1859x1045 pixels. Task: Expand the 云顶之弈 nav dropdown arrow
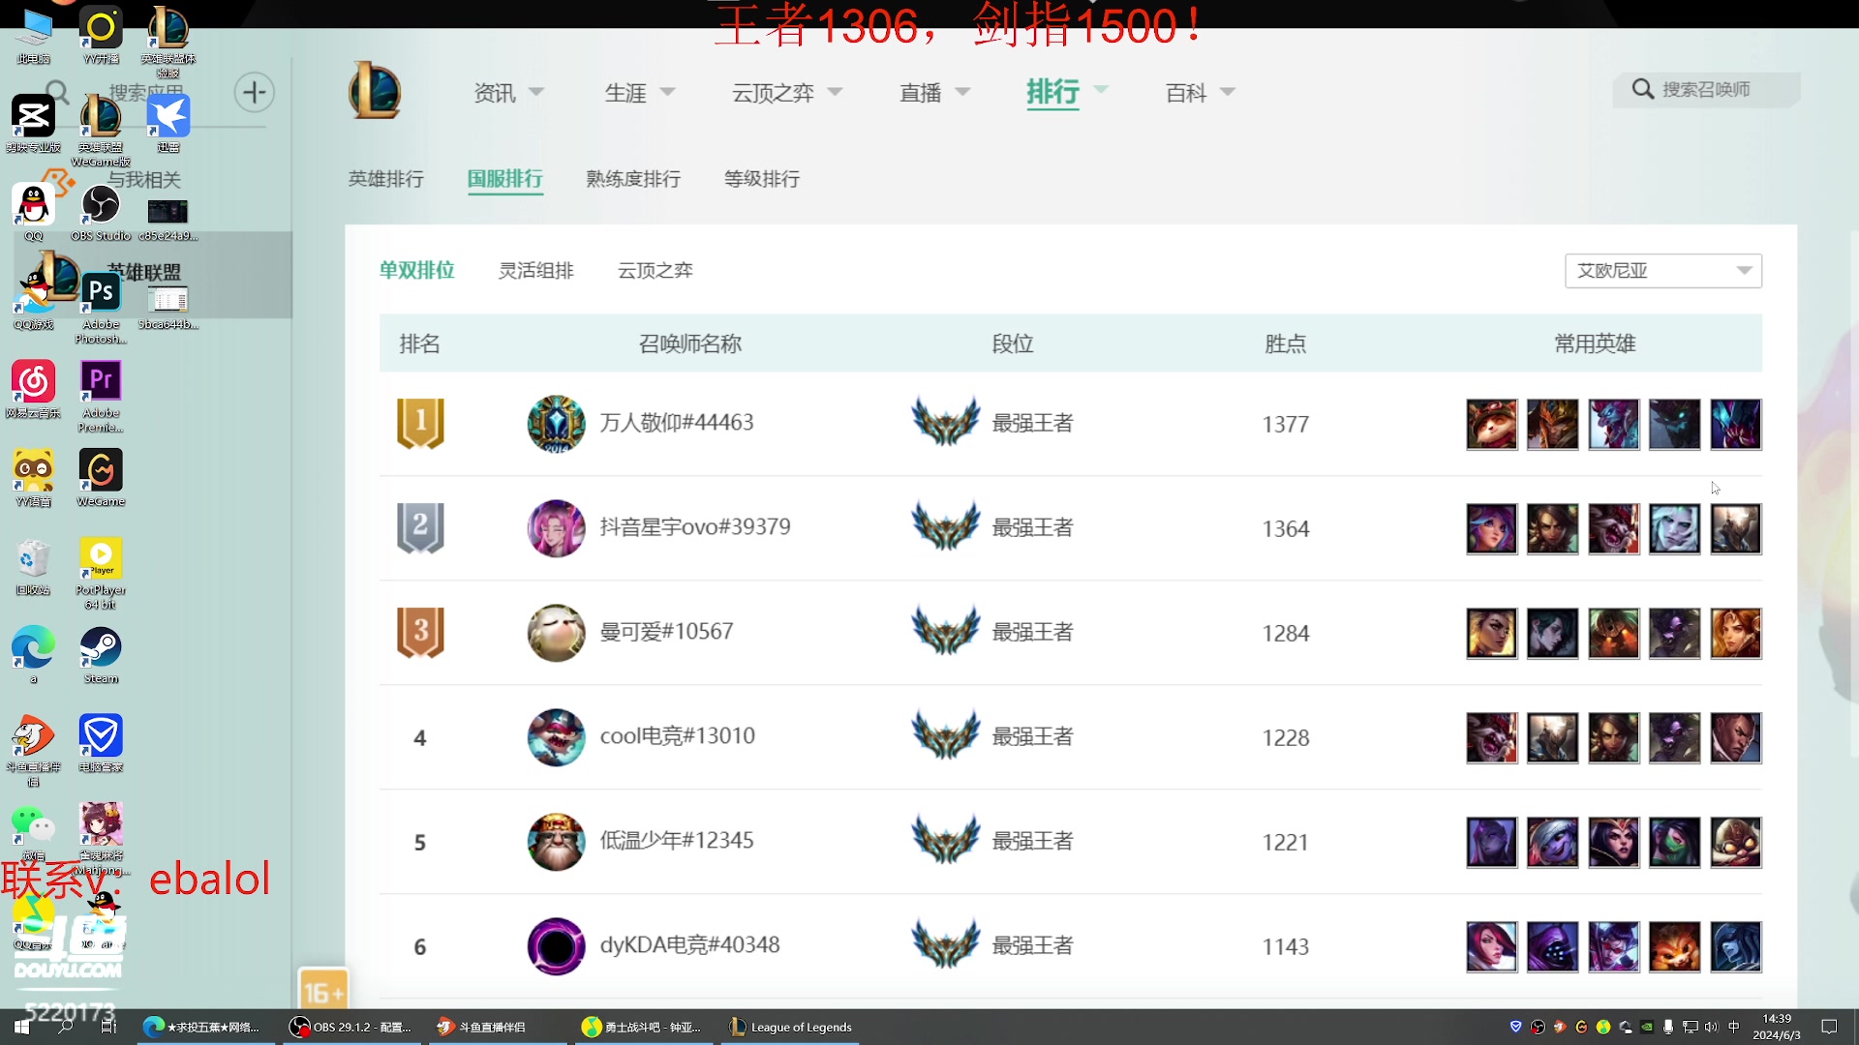[835, 92]
